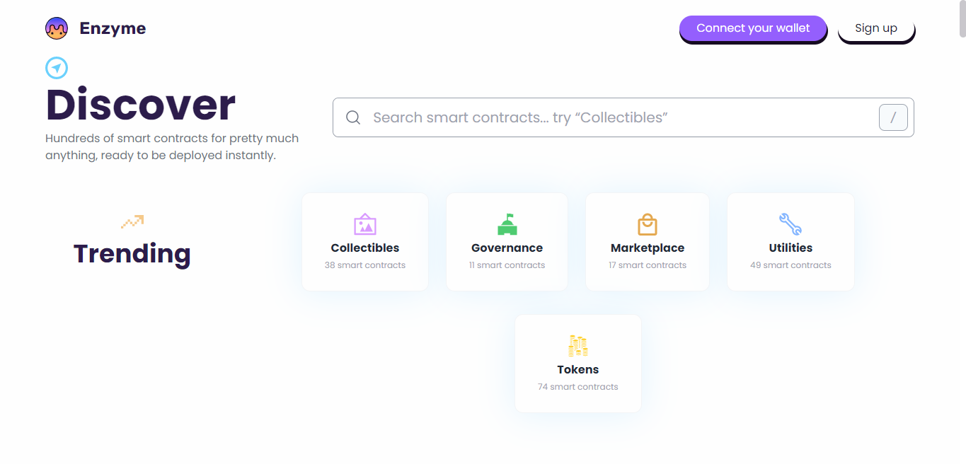Select the Marketplace category title

coord(648,248)
